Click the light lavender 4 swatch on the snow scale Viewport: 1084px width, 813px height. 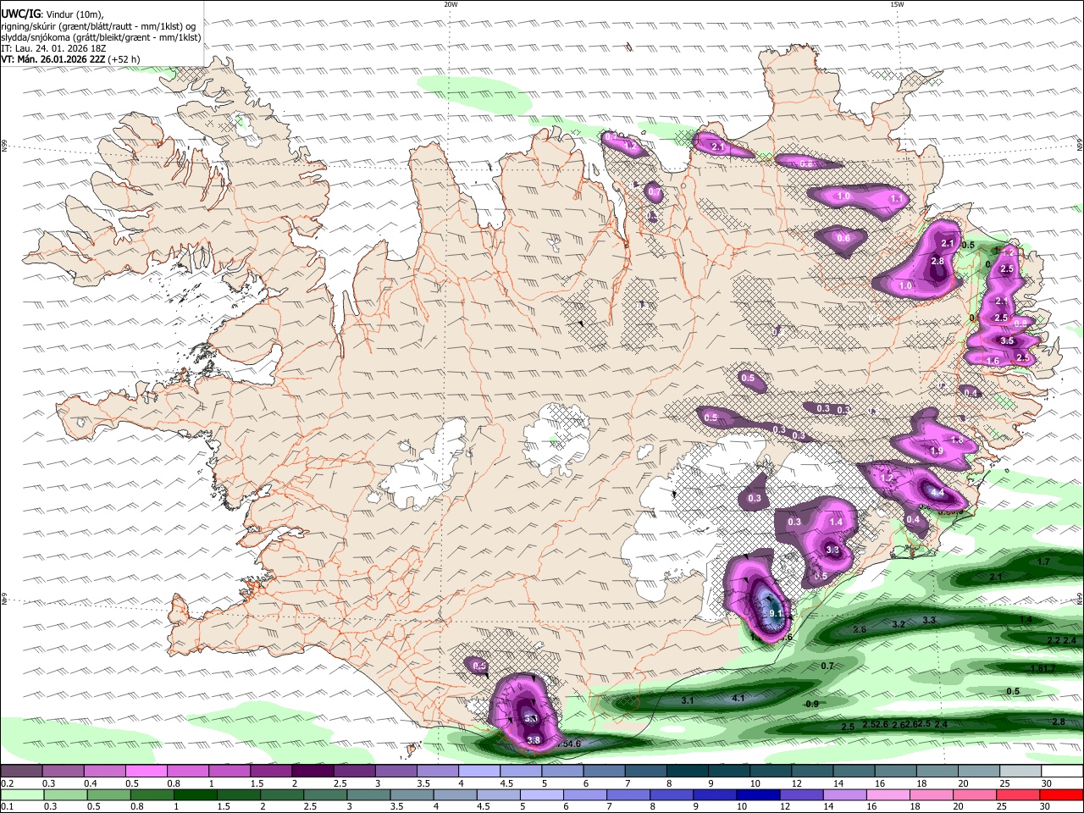[x=479, y=772]
